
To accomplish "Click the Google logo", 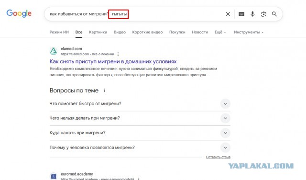I will (x=19, y=13).
